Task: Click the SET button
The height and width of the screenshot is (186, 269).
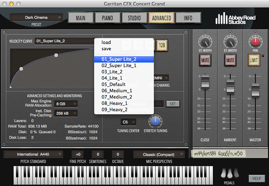Action: pos(173,104)
